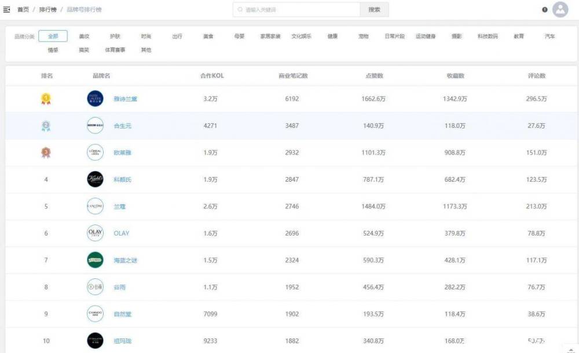
Task: Click the back-to-top arrow at bottom right
Action: click(571, 350)
